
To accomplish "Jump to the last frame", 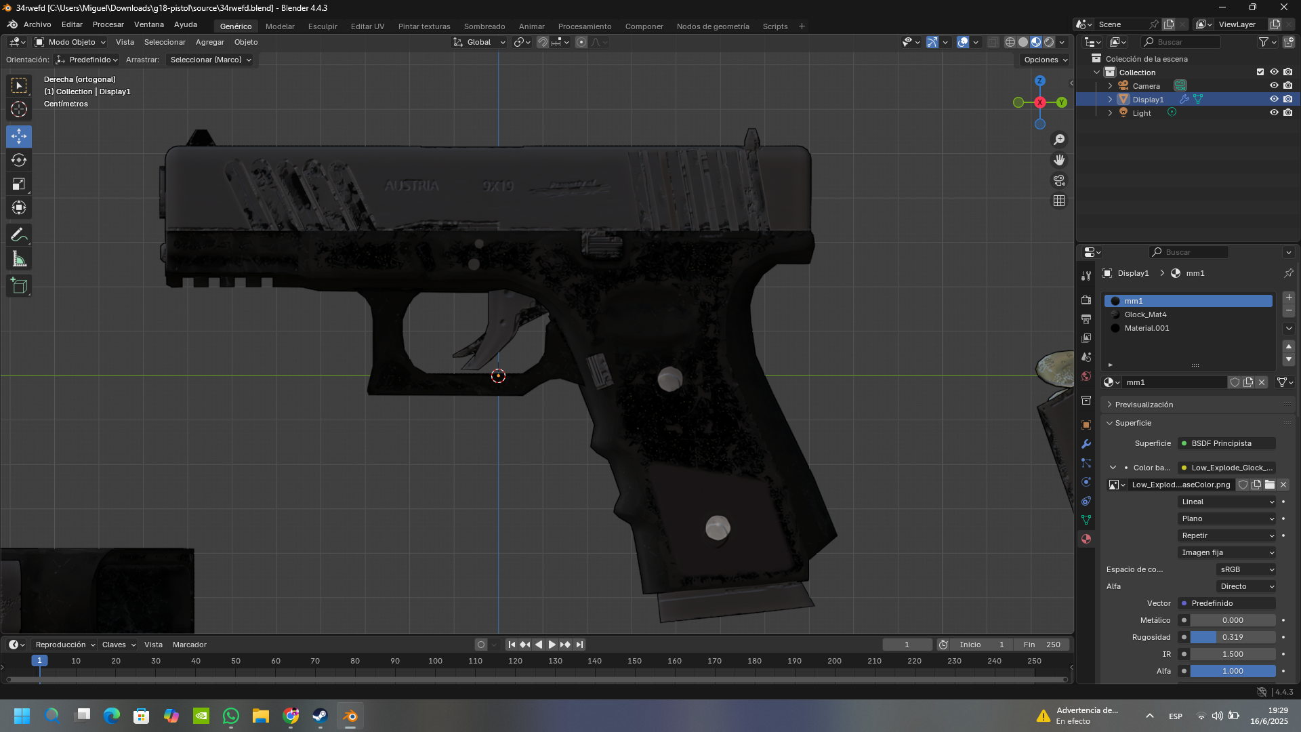I will click(579, 645).
